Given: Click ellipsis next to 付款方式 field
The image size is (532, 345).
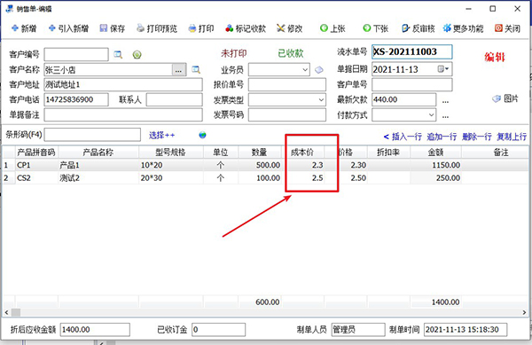Looking at the screenshot, I should (445, 115).
